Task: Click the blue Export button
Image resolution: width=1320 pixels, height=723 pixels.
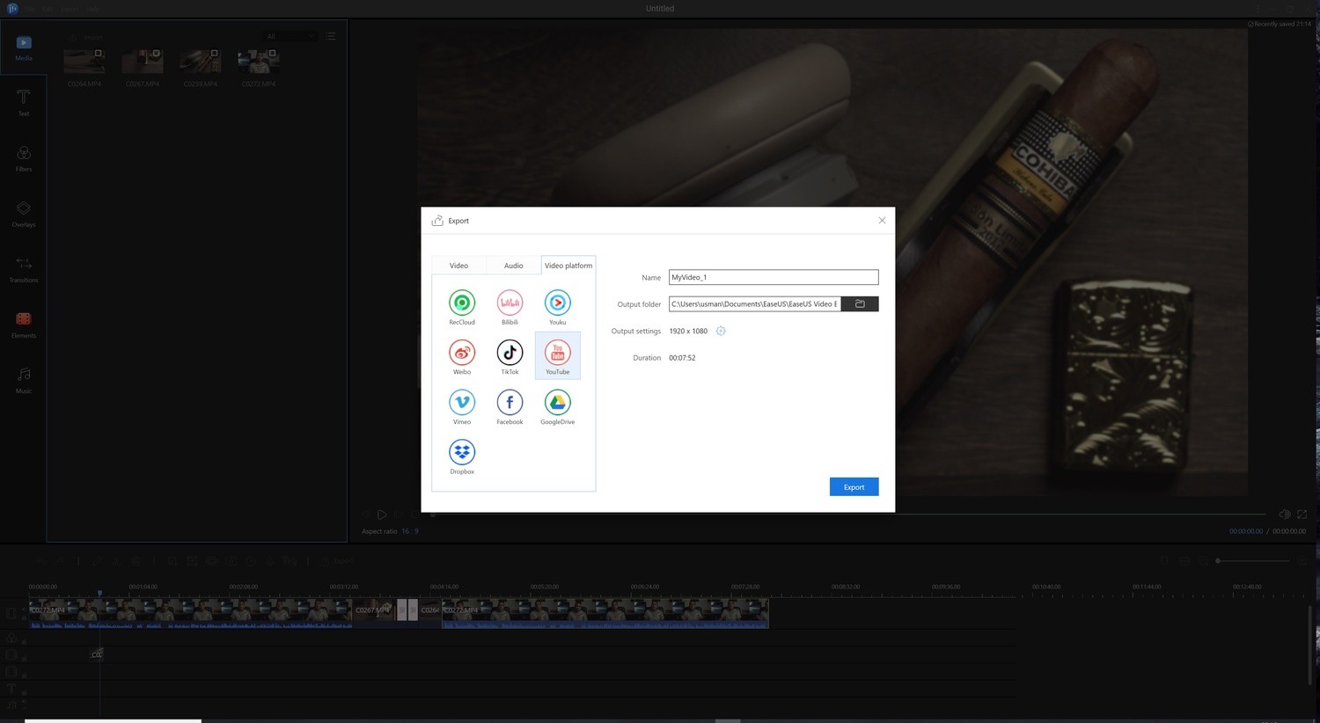Action: [x=854, y=486]
